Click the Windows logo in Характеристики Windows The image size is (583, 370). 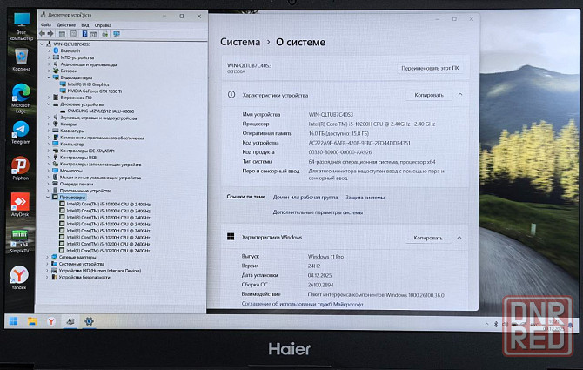point(231,237)
